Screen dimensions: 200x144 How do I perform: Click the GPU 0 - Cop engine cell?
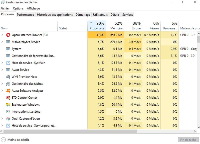point(188,49)
